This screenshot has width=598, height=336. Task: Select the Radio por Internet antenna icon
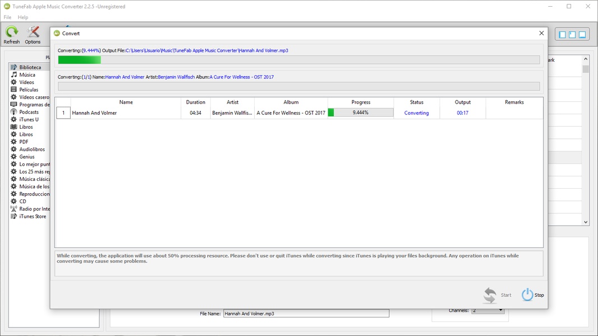(13, 209)
